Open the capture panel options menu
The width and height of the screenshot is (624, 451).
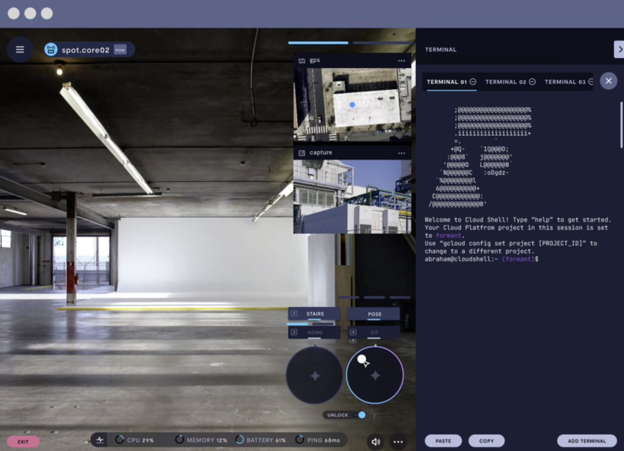pos(402,153)
